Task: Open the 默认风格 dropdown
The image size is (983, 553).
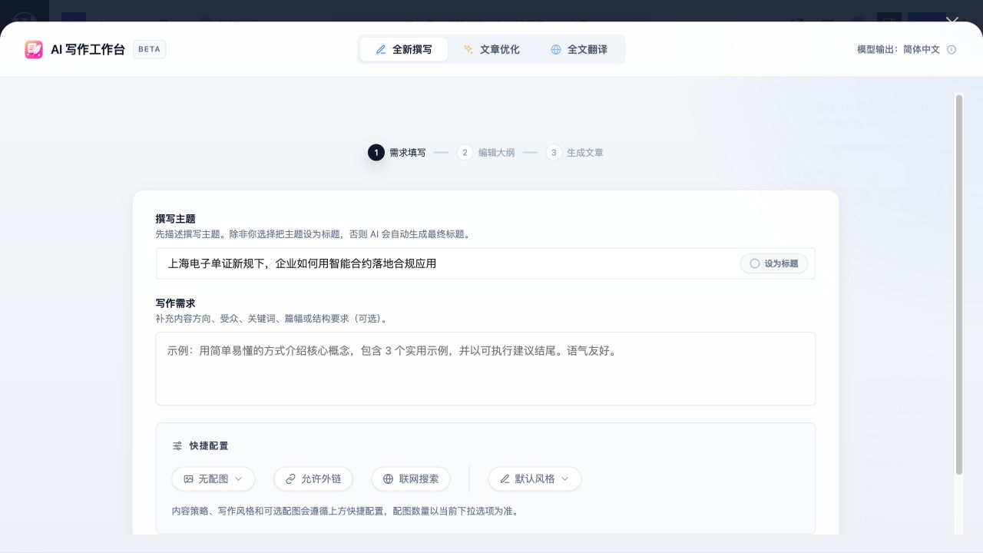Action: coord(535,478)
